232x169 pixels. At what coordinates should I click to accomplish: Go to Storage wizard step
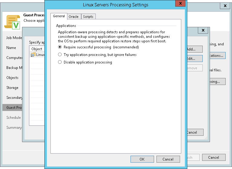(x=12, y=88)
